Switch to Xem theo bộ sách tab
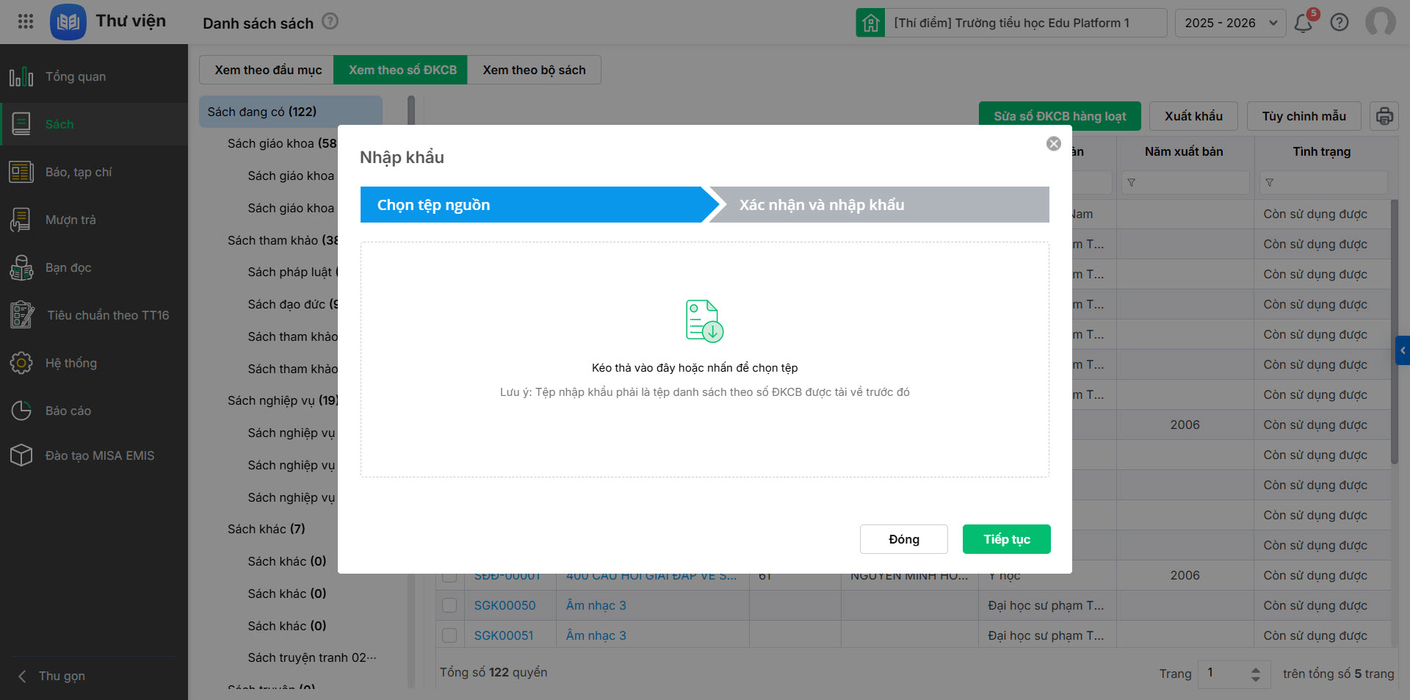Screen dimensions: 1410x700 click(x=534, y=70)
